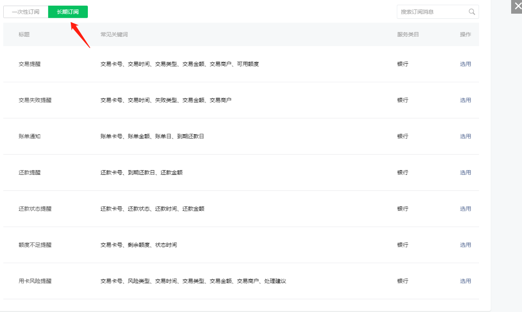Viewport: 522px width, 312px height.
Task: Click 选用 for 还款状态提醒 row
Action: pos(465,209)
